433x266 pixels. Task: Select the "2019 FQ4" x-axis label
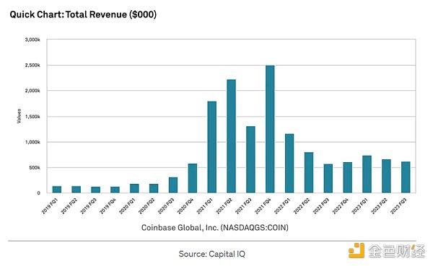(108, 206)
